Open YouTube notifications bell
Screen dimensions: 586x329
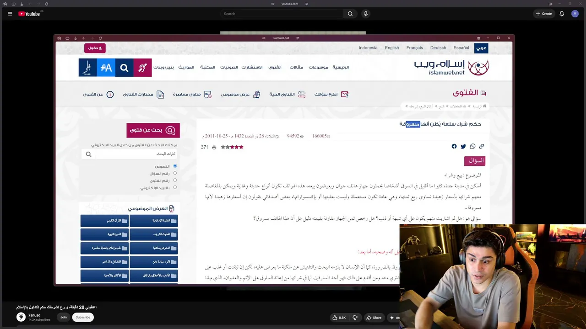point(562,14)
